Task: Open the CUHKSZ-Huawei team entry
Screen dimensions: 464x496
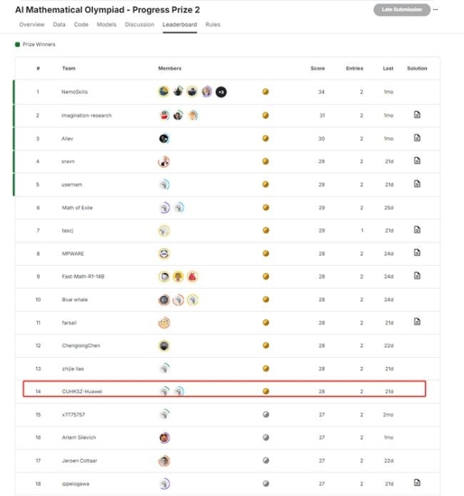Action: (82, 392)
